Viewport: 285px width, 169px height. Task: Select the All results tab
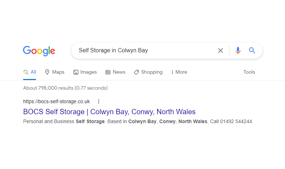pyautogui.click(x=30, y=72)
